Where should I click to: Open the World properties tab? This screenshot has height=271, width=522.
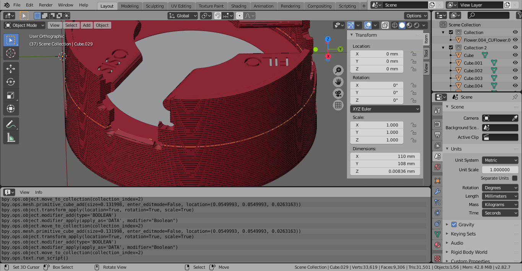(x=438, y=167)
